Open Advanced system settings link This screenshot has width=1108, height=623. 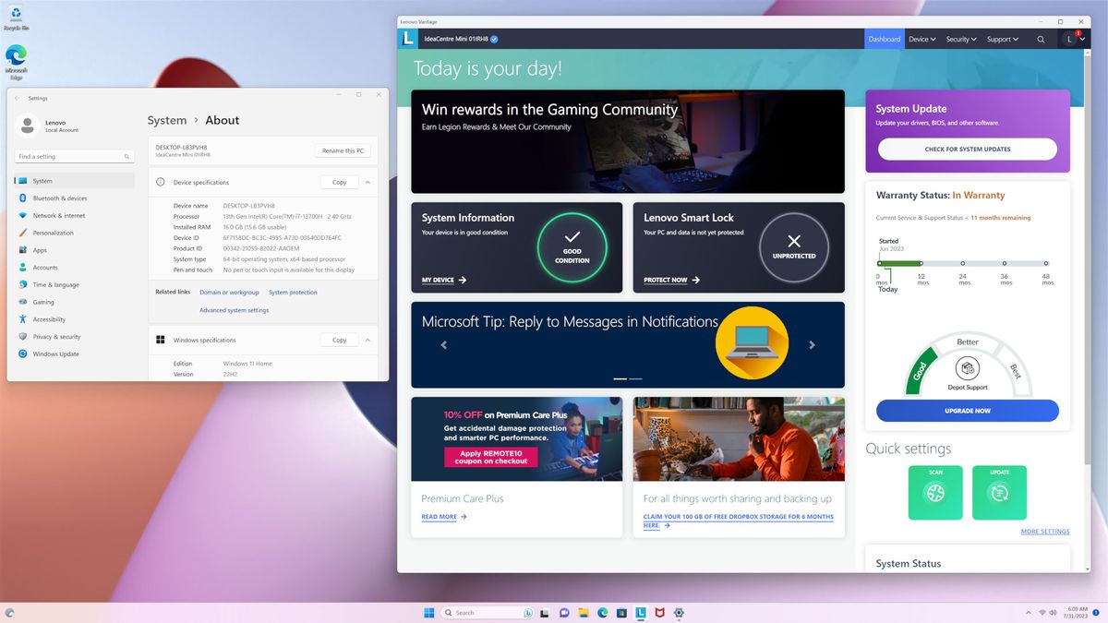pyautogui.click(x=234, y=309)
